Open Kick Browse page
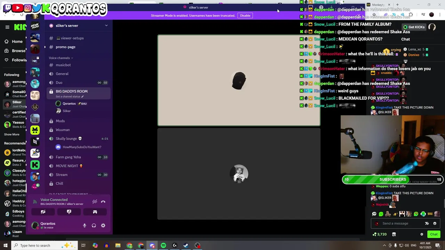 pyautogui.click(x=15, y=51)
